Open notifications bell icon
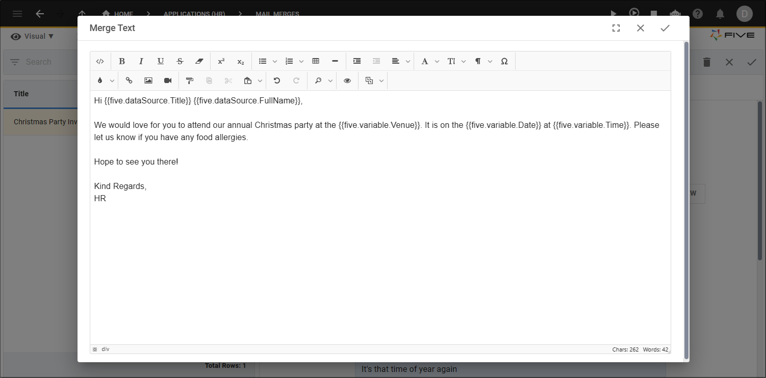This screenshot has height=378, width=766. [x=720, y=14]
